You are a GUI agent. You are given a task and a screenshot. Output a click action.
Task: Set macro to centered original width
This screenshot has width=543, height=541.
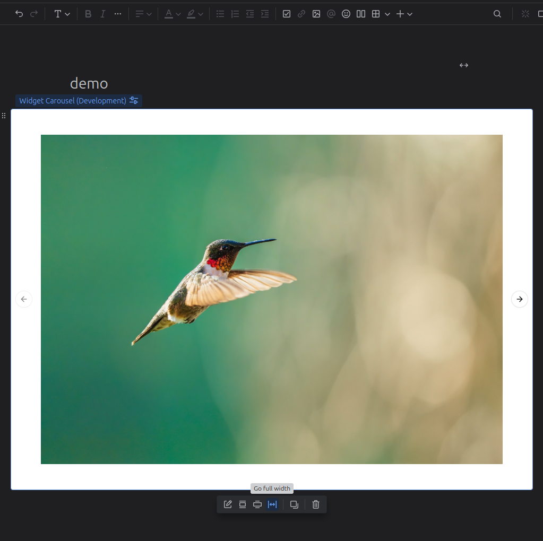(243, 504)
